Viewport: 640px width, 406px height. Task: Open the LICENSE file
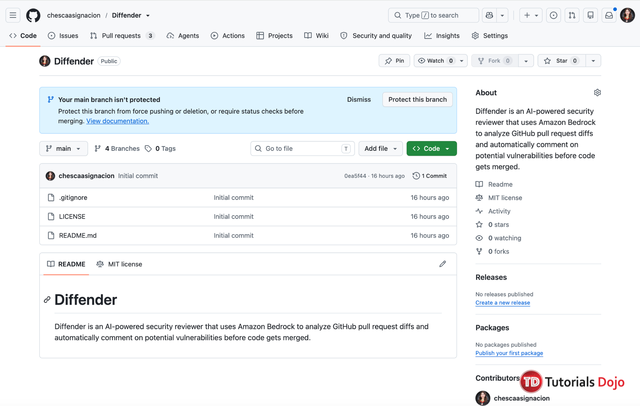(x=72, y=216)
